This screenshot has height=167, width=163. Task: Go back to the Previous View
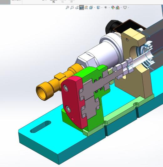click(77, 8)
